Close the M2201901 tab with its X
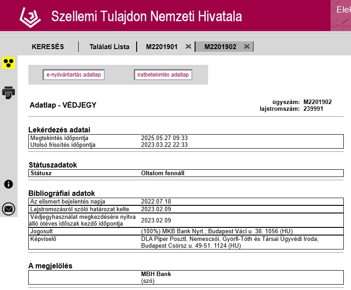The height and width of the screenshot is (290, 351). [x=188, y=46]
